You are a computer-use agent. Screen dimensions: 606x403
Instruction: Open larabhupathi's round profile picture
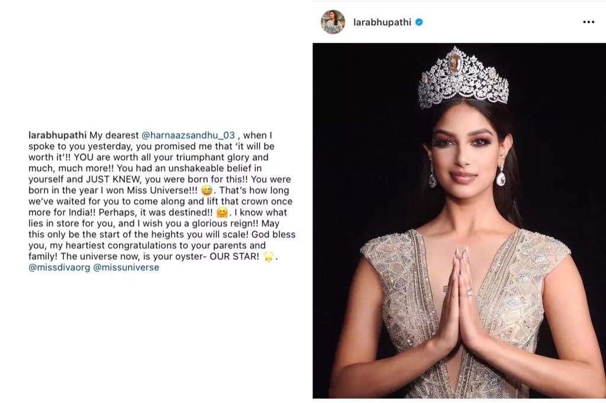point(333,22)
